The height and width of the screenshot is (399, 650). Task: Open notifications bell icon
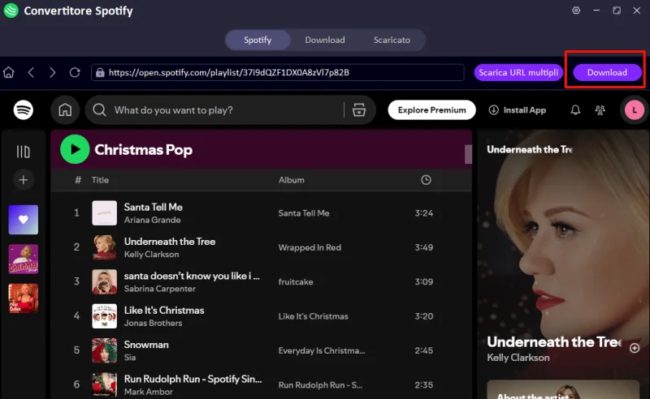point(575,110)
